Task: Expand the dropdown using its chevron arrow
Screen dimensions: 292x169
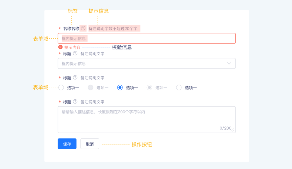Action: tap(229, 63)
